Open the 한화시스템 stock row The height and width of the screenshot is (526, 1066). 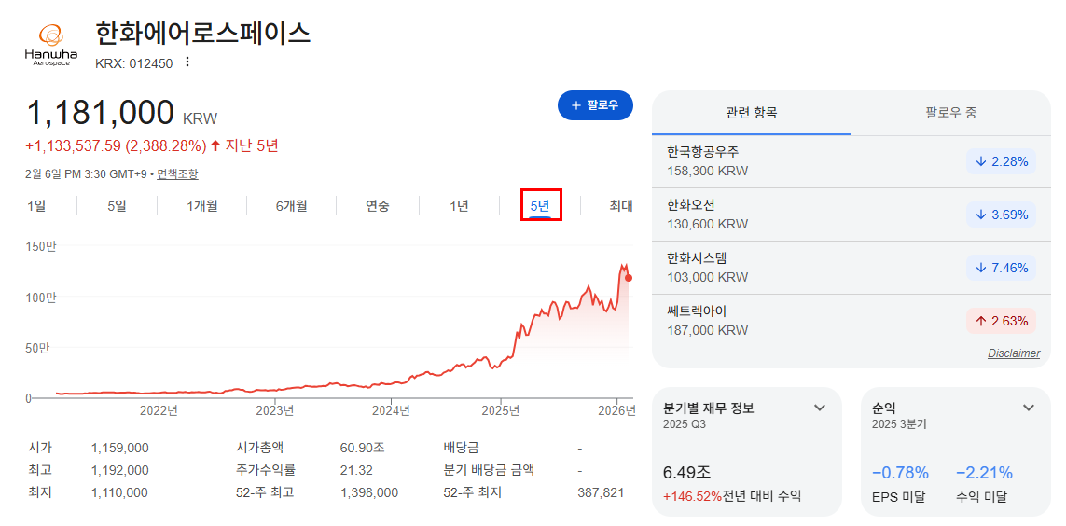point(851,268)
